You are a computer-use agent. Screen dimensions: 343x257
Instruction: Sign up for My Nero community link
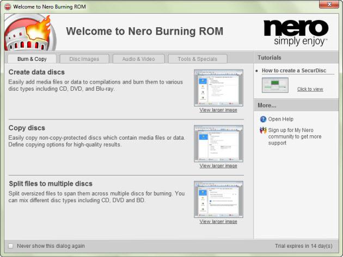(295, 136)
